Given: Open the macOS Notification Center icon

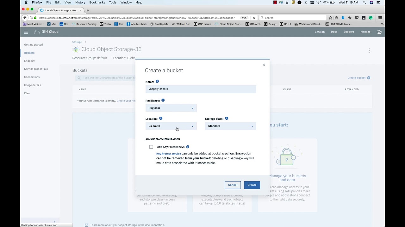Looking at the screenshot, I should [377, 3].
